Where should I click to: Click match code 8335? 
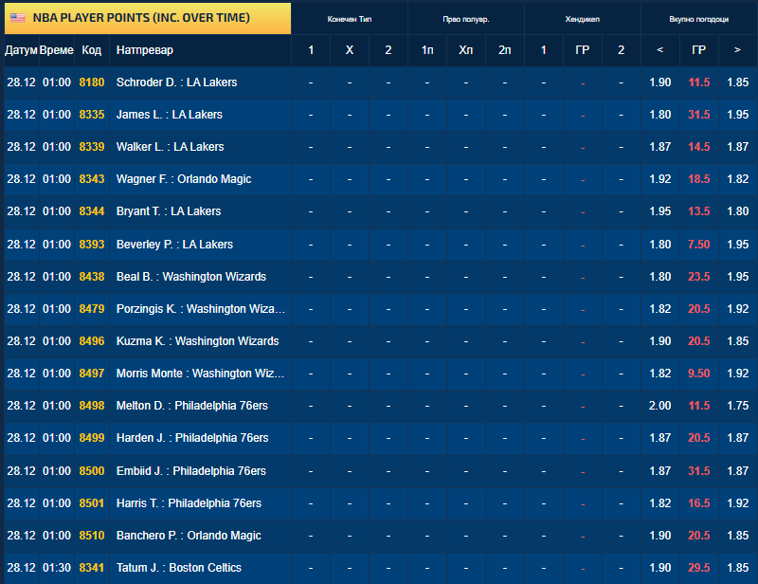(x=92, y=115)
